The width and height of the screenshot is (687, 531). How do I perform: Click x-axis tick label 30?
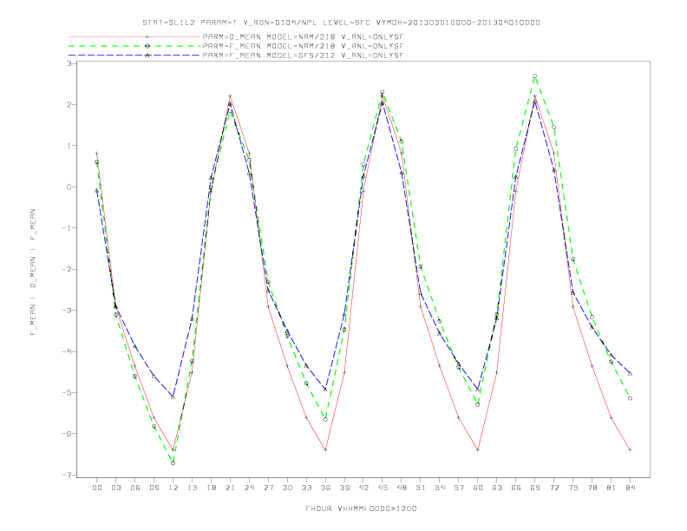[287, 488]
